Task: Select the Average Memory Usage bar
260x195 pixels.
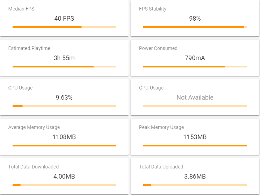Action: pos(64,145)
